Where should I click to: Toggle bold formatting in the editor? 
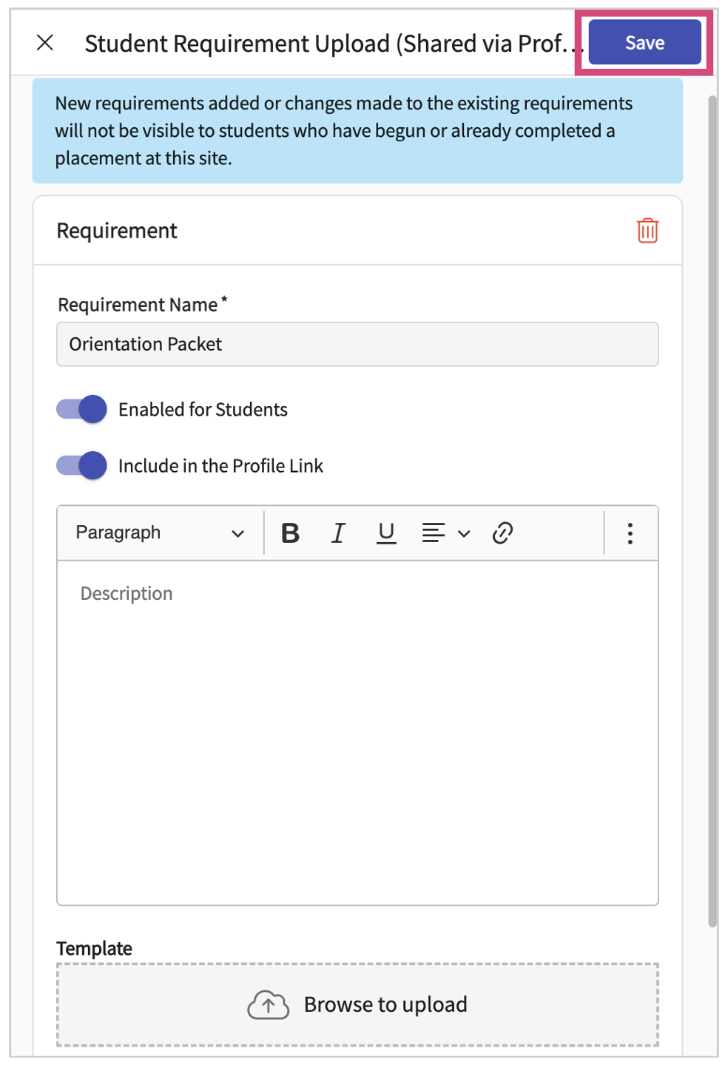point(290,533)
